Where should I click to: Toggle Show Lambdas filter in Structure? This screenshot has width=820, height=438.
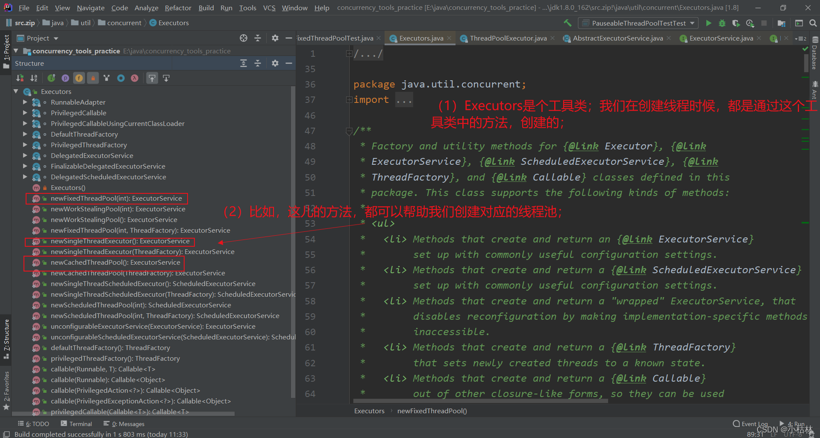tap(135, 78)
